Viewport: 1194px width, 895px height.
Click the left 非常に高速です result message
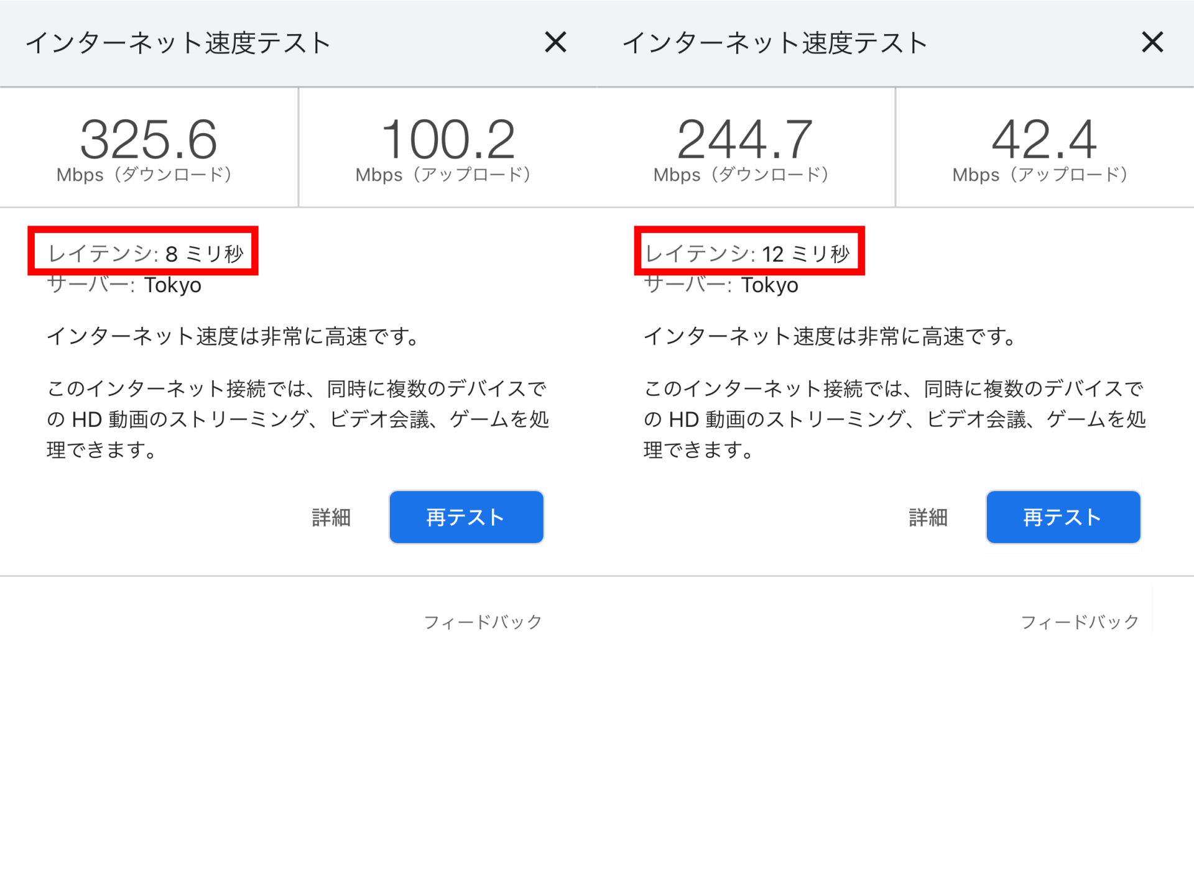(x=233, y=336)
